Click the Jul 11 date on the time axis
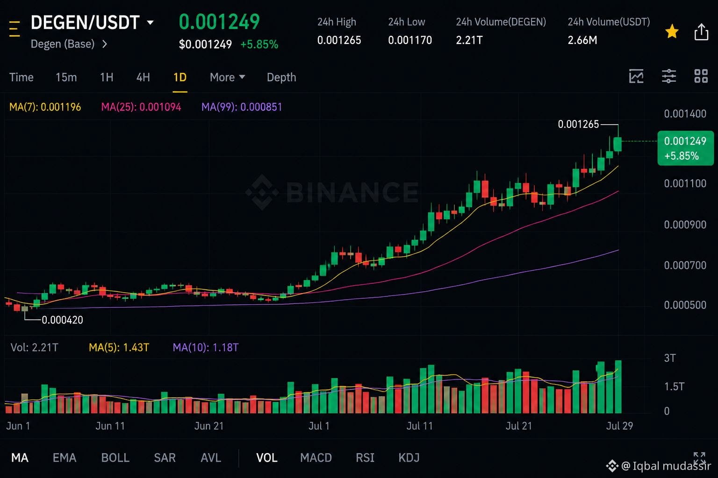718x478 pixels. [420, 426]
